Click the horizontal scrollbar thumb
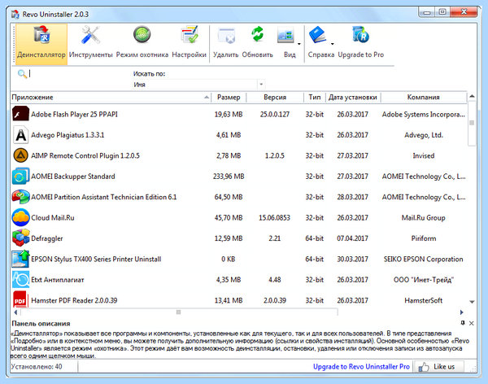This screenshot has width=488, height=384. click(x=179, y=312)
